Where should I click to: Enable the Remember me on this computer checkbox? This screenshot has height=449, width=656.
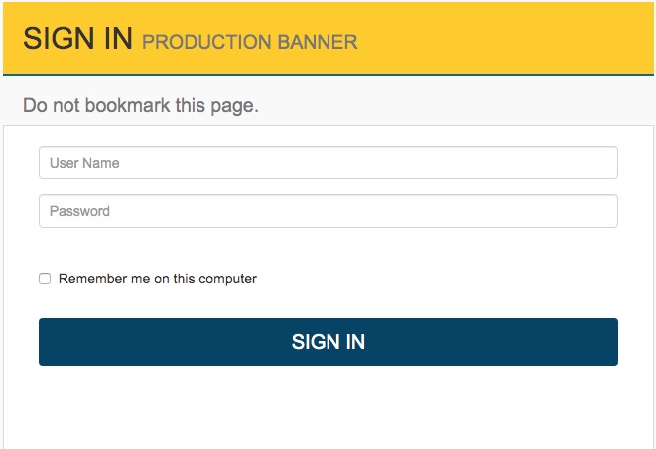[45, 279]
